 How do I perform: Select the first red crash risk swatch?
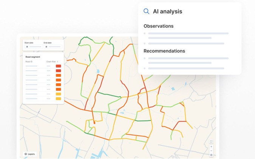click(x=59, y=66)
